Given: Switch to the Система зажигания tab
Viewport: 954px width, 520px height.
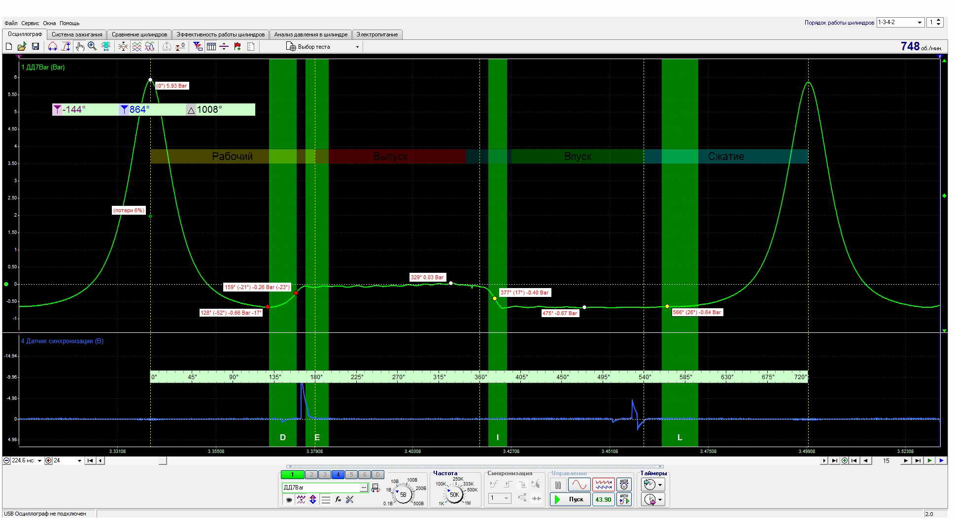Looking at the screenshot, I should 77,34.
